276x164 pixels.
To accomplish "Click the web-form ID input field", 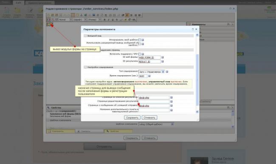I will pos(149,57).
